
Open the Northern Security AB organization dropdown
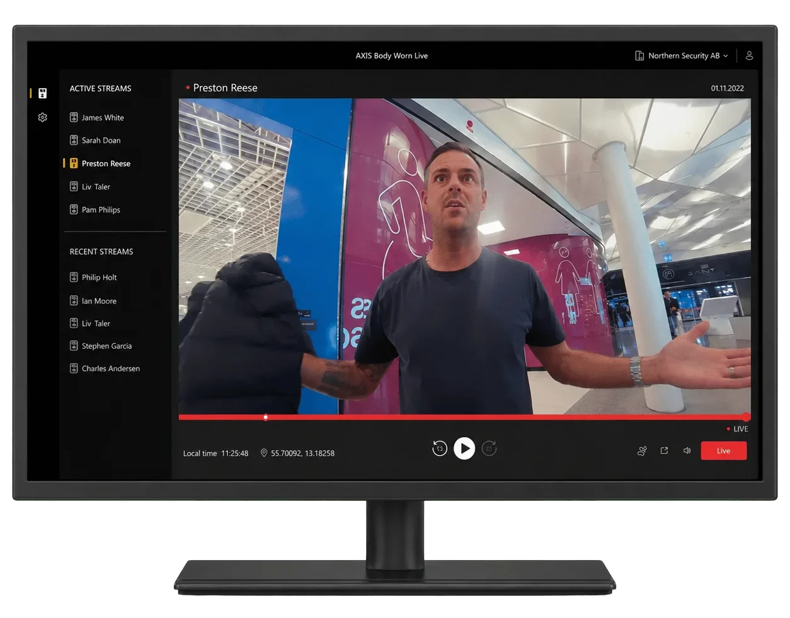click(682, 56)
